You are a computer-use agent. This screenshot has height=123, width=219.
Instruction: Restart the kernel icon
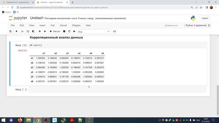pyautogui.click(x=69, y=31)
